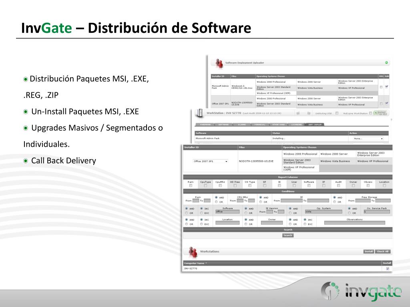Click the IE Version From field
This screenshot has height=307, width=410.
[x=269, y=212]
